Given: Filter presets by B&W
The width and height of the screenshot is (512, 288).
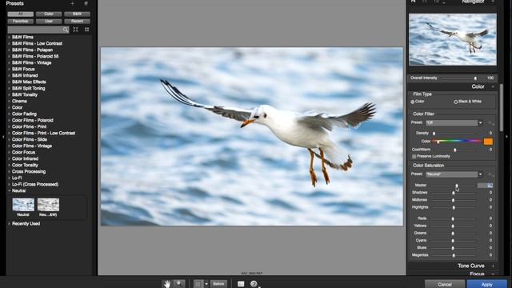Looking at the screenshot, I should 77,14.
